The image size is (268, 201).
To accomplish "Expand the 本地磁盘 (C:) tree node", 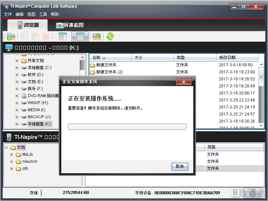I will click(x=17, y=68).
